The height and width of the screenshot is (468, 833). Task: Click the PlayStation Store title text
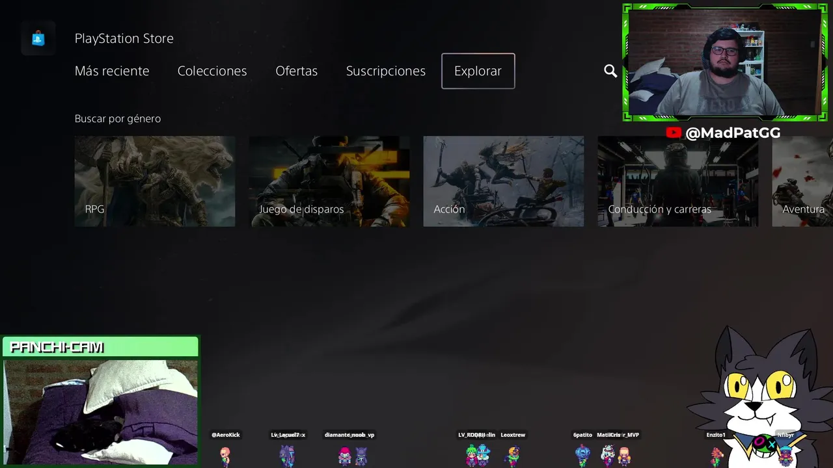point(124,38)
